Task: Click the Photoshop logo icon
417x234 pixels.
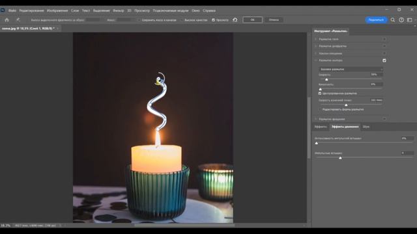Action: [3, 10]
